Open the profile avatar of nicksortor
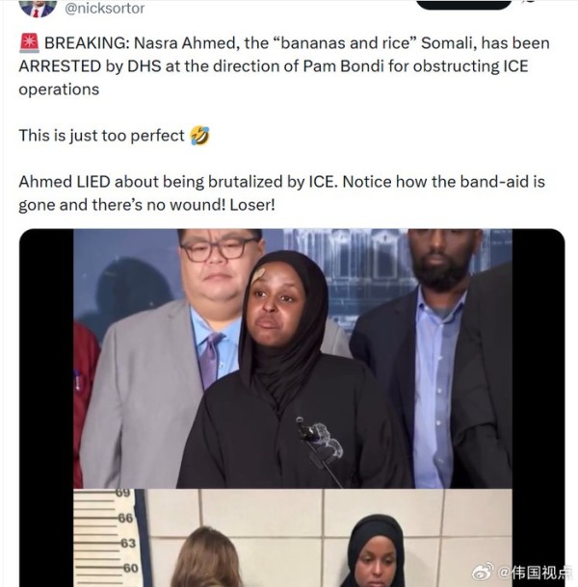 click(38, 8)
